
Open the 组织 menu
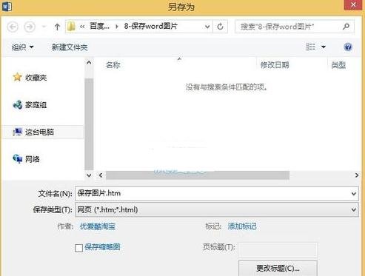22,47
